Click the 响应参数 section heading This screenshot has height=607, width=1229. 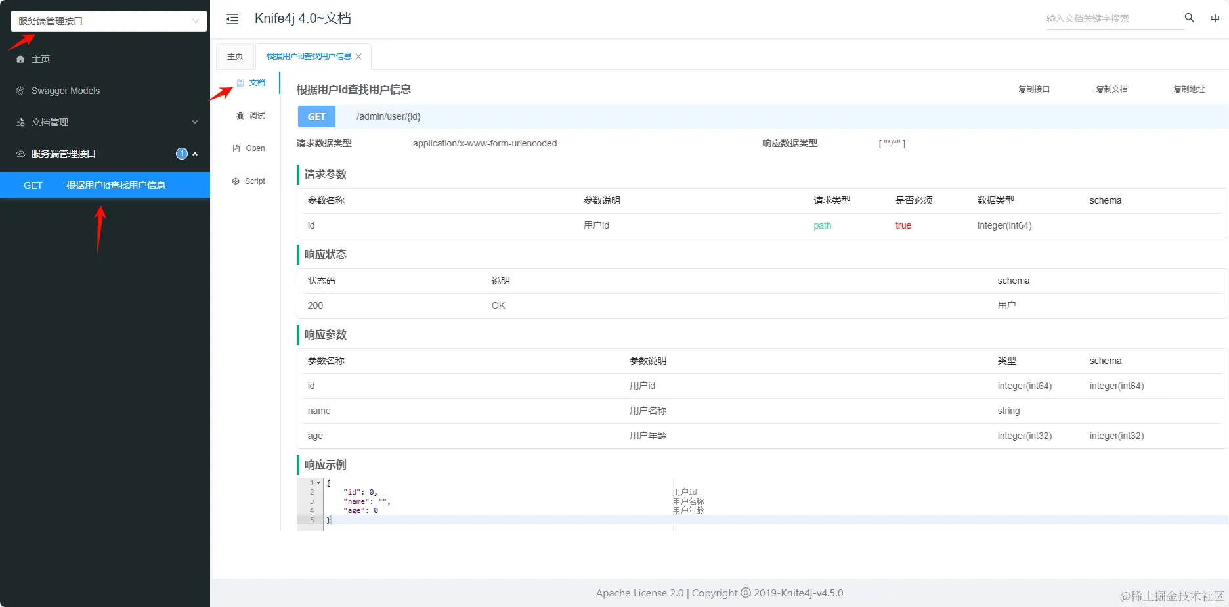click(x=325, y=334)
